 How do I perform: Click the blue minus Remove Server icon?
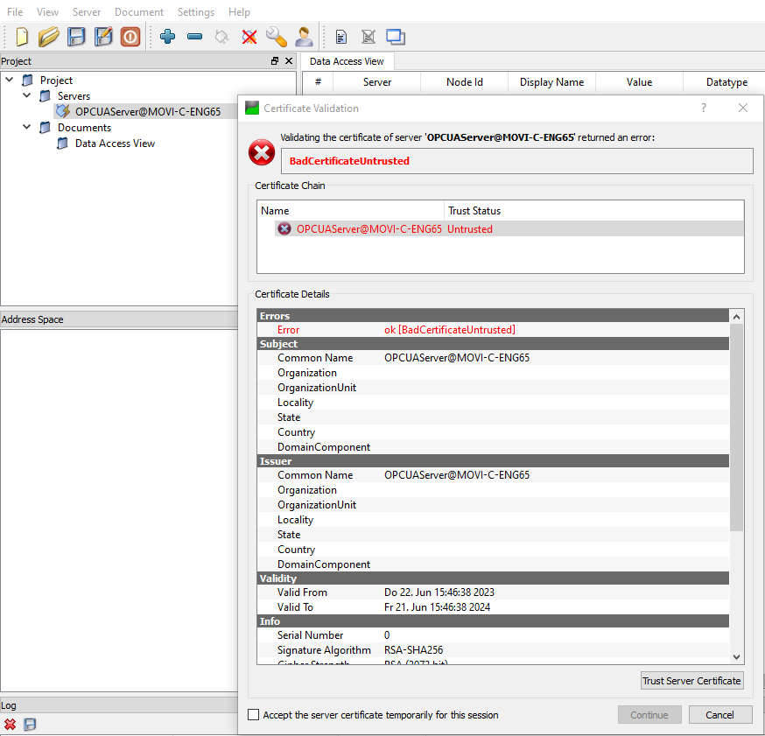coord(195,37)
